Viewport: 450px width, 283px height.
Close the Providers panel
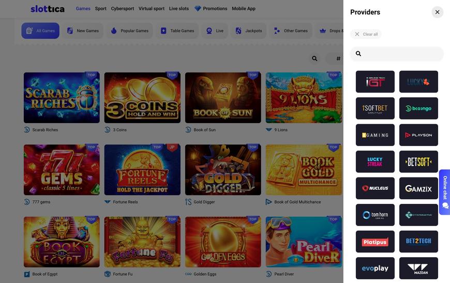pos(437,12)
